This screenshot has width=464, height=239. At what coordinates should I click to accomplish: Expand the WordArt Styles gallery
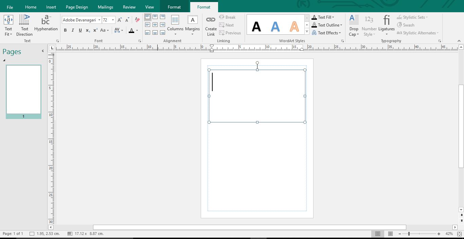coord(307,32)
